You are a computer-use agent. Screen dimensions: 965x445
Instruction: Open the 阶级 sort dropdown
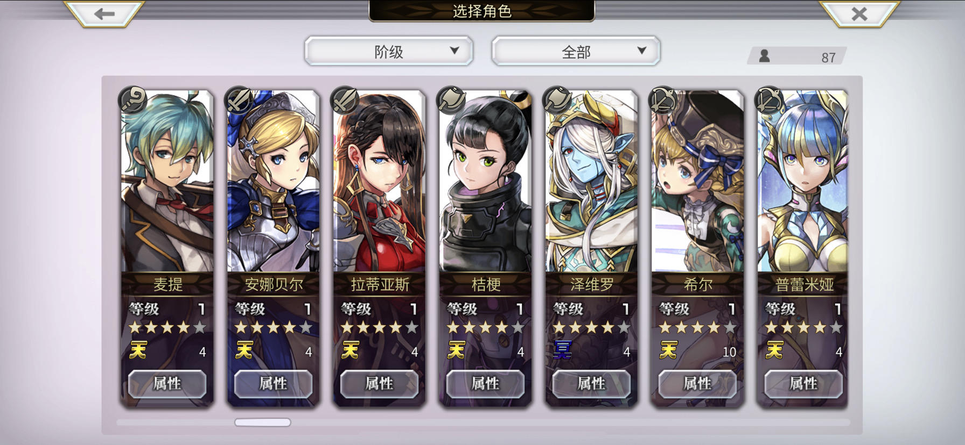(389, 52)
